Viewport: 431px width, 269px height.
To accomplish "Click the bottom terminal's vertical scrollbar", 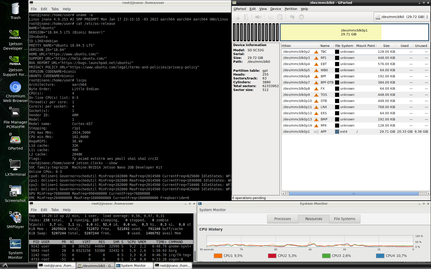I will tap(195, 255).
